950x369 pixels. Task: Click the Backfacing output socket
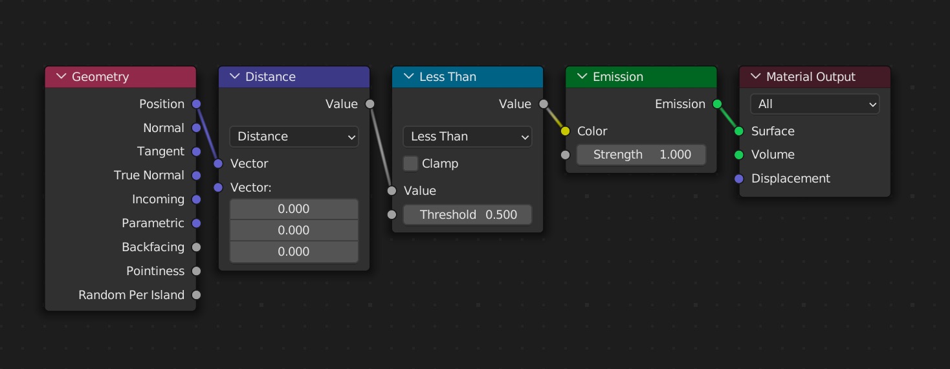[196, 247]
